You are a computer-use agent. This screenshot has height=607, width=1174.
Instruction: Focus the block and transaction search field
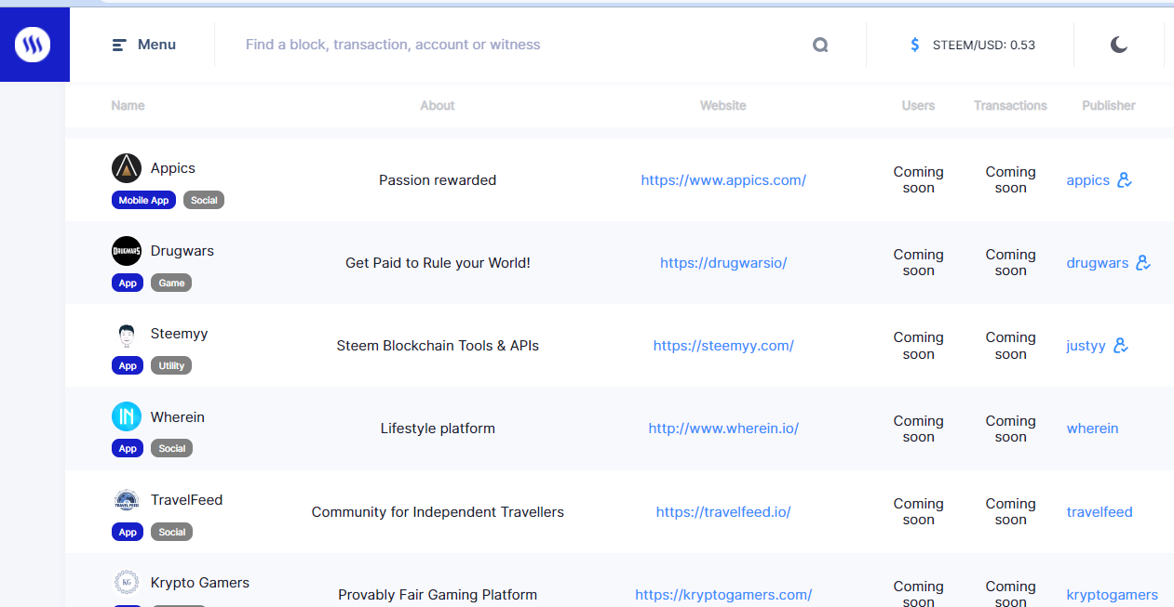pyautogui.click(x=521, y=45)
